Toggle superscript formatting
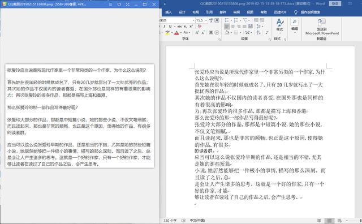The width and height of the screenshot is (362, 224). pos(191,27)
